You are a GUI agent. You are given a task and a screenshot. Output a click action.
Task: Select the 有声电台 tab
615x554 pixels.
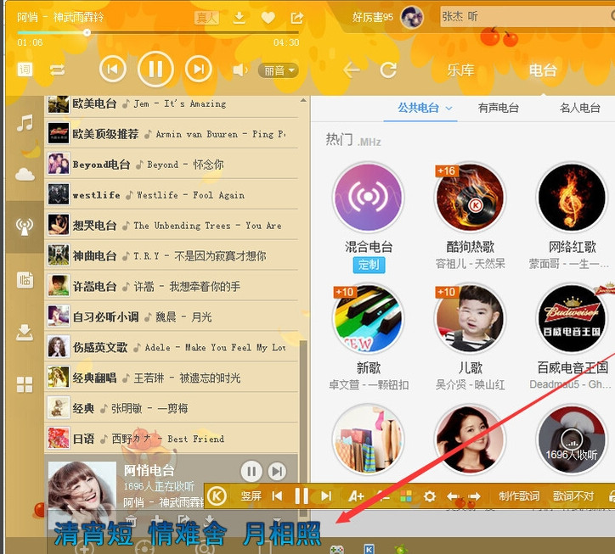(x=498, y=108)
